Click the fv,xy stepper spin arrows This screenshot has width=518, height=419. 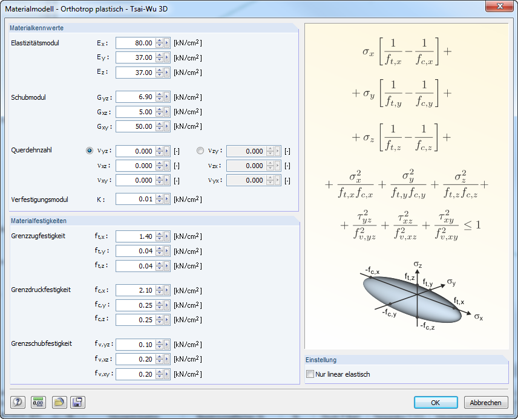(160, 374)
